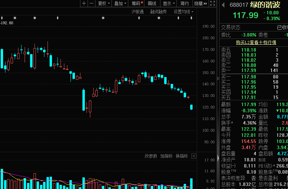Viewport: 288px width, 189px height.
Task: Click the tall cyan candlestick at 130 gap-down
Action: 83,100
